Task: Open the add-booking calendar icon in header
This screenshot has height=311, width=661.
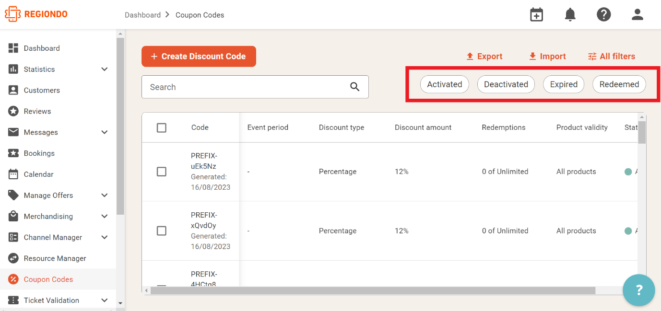Action: click(x=536, y=14)
